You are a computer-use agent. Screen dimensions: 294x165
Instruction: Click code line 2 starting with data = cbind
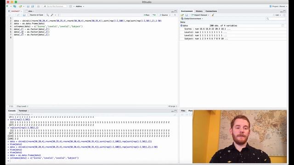pos(88,21)
